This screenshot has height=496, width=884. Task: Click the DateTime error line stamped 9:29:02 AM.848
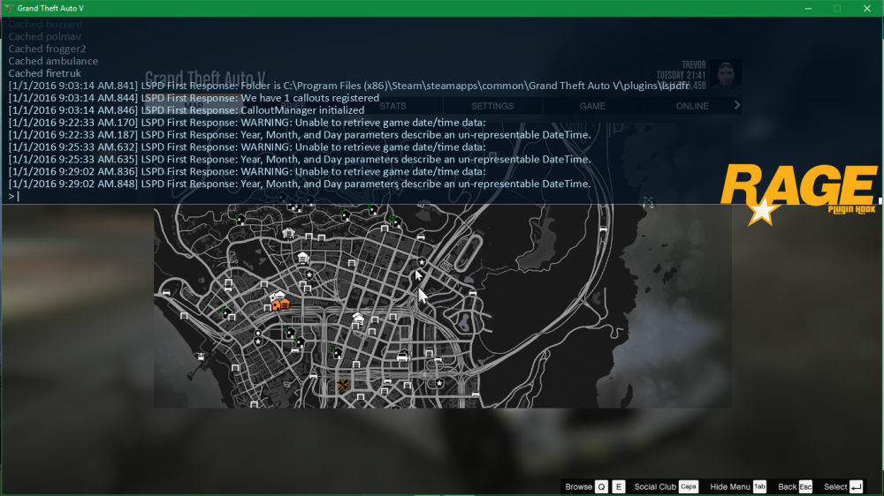click(300, 184)
